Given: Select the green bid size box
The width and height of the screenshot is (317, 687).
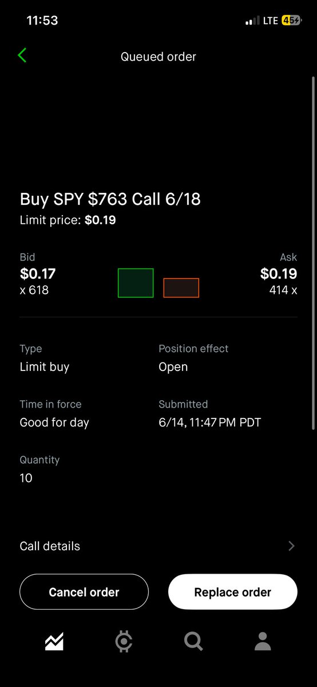Looking at the screenshot, I should [136, 283].
